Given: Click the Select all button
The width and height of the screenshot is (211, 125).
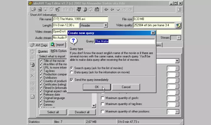Looking at the screenshot, I should tap(53, 112).
